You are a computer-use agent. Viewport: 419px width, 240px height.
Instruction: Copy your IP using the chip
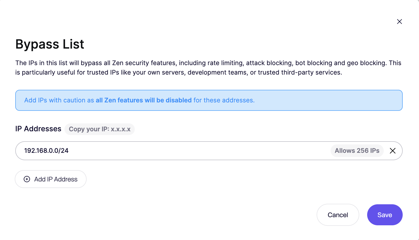(99, 129)
